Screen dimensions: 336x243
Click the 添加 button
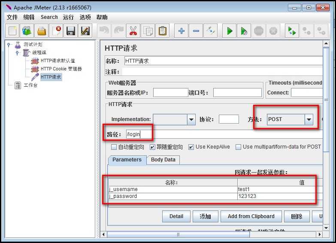(205, 216)
